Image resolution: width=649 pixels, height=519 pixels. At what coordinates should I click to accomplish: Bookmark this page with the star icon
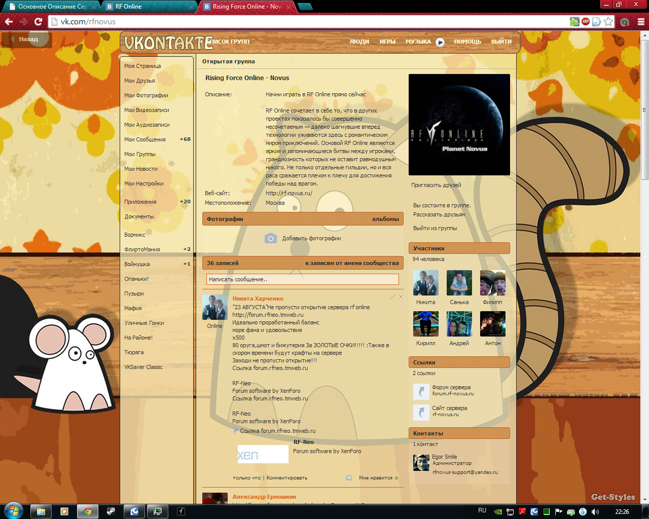click(x=608, y=21)
